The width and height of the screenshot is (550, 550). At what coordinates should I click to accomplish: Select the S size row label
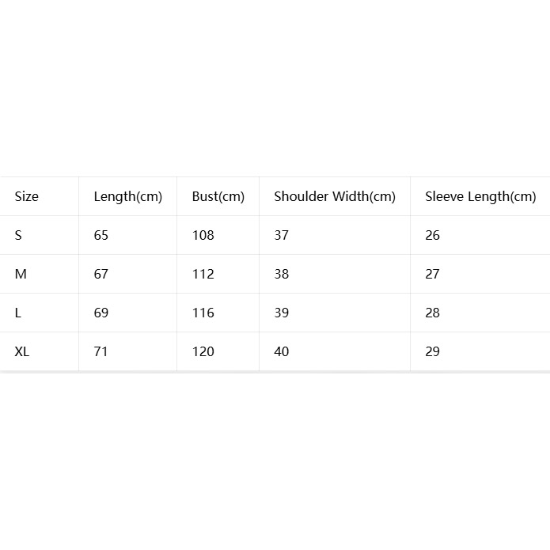(x=18, y=235)
